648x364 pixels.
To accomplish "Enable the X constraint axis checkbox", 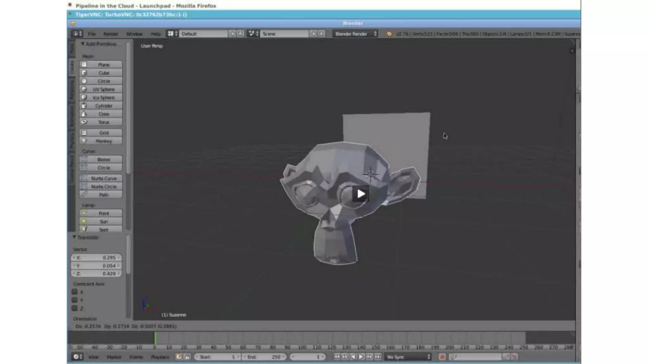I will click(x=75, y=292).
